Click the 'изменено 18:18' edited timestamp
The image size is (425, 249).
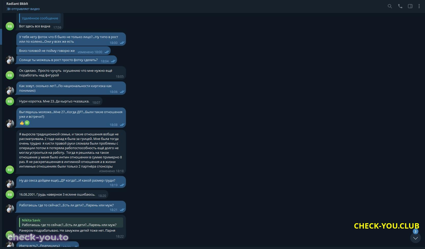click(111, 171)
